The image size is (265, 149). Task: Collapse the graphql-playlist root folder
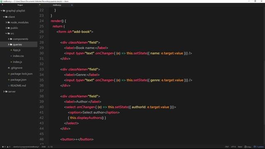coord(2,11)
